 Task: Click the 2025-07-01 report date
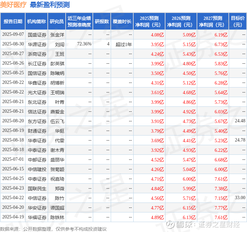[x=13, y=159]
